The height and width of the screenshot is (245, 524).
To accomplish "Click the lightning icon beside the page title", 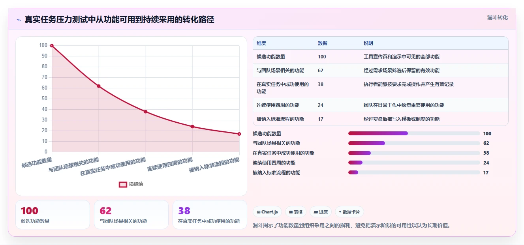I will 19,20.
